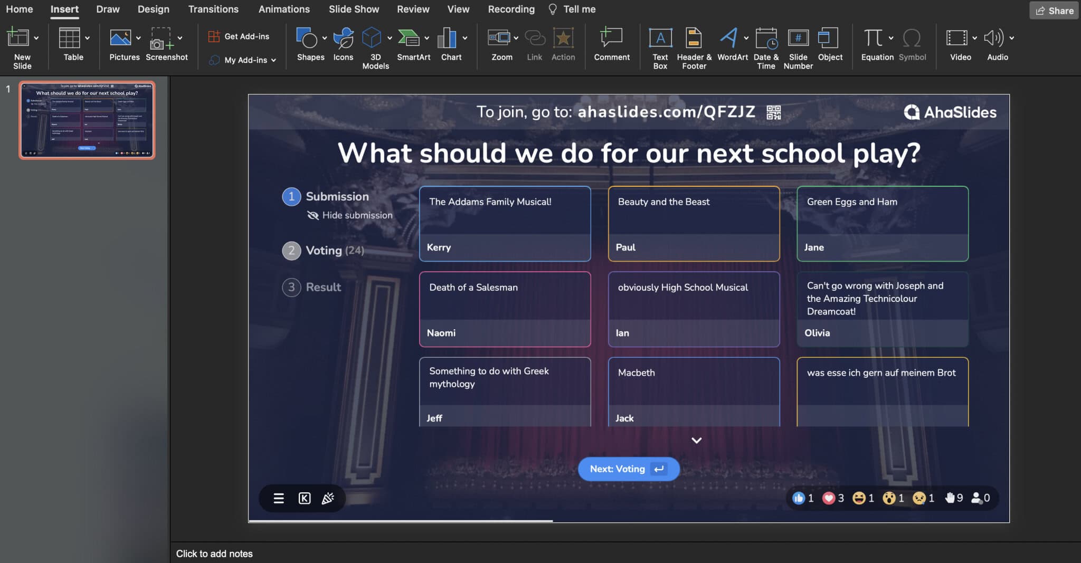
Task: Click the thumbs-up reaction on the slide
Action: coord(799,498)
